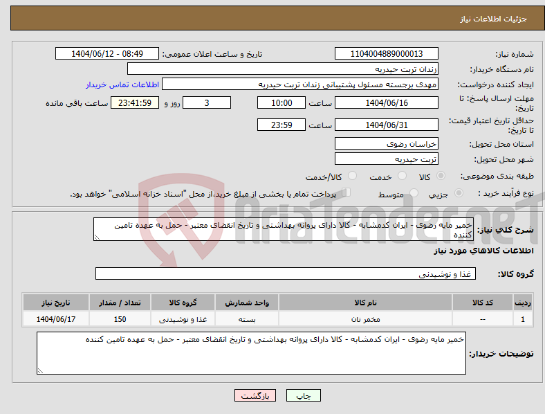Click the کد کالا column header
Viewport: 545px width, 414px height.
pos(483,303)
